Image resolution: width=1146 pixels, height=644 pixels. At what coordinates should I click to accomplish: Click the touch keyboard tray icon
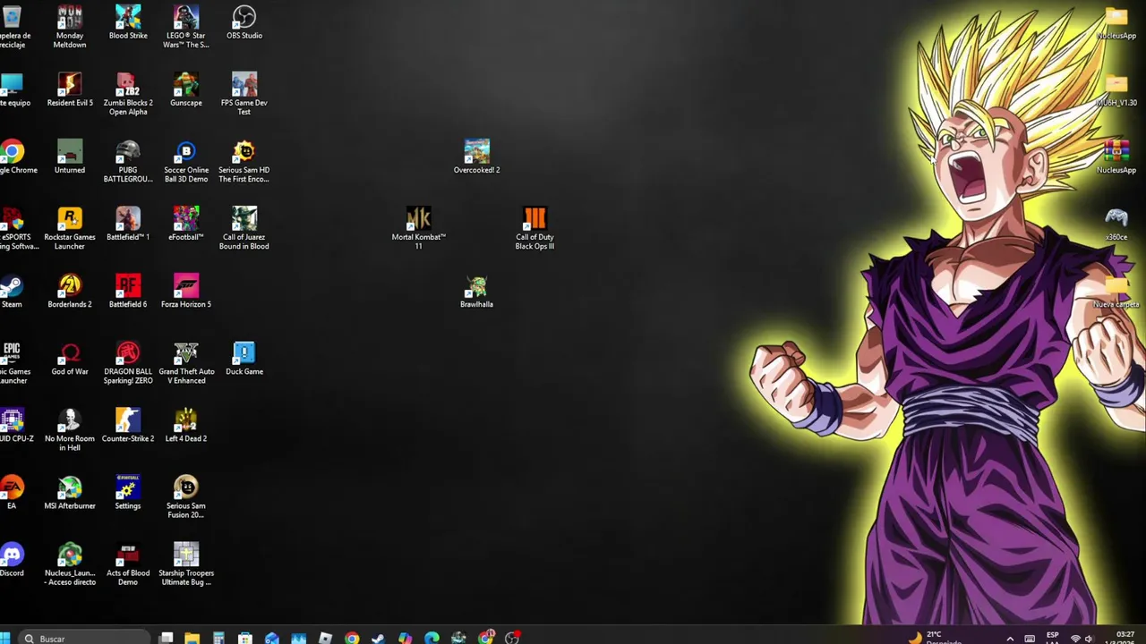pos(1030,639)
